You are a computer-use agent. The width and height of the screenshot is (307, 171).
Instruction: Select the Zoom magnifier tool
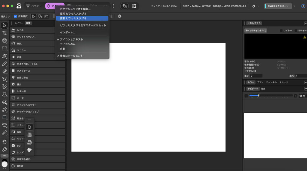click(4, 149)
